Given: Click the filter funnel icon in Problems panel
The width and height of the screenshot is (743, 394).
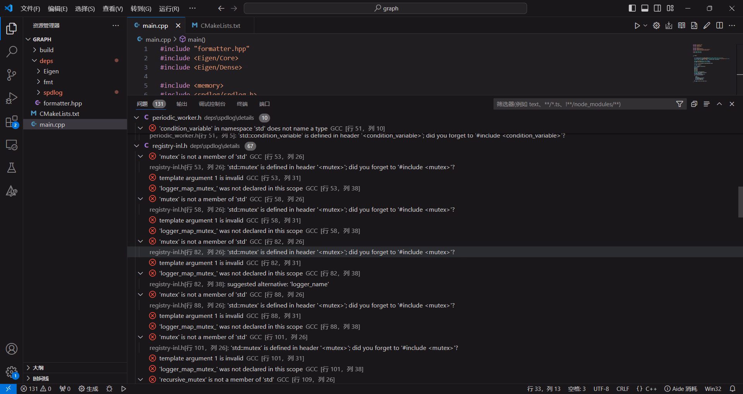Looking at the screenshot, I should pyautogui.click(x=680, y=104).
